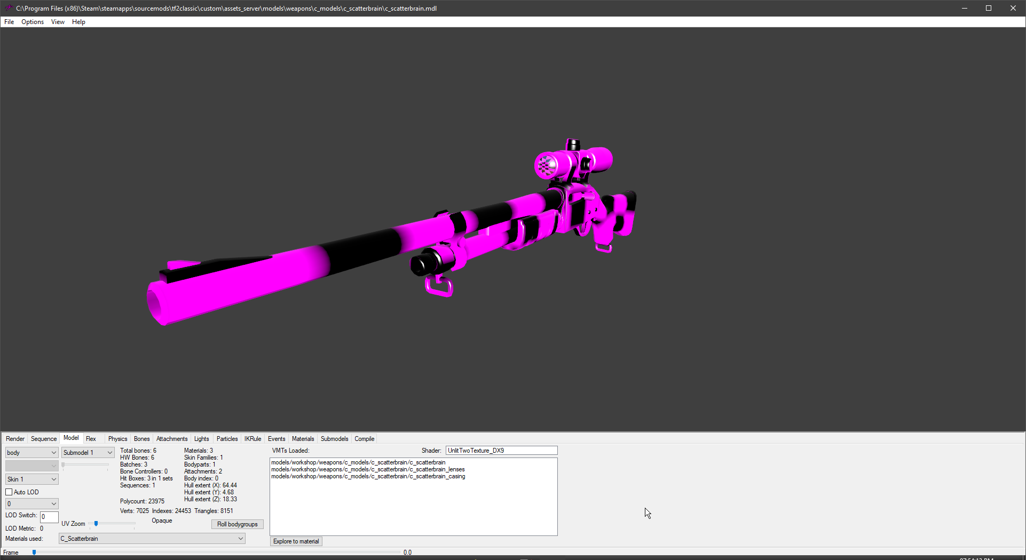Minimize the model viewer window
The image size is (1026, 560).
965,8
